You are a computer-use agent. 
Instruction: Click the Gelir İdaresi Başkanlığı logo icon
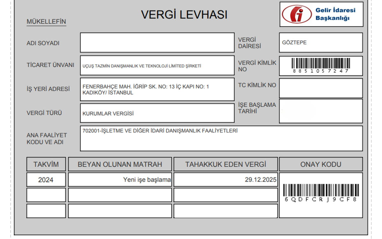(x=297, y=14)
